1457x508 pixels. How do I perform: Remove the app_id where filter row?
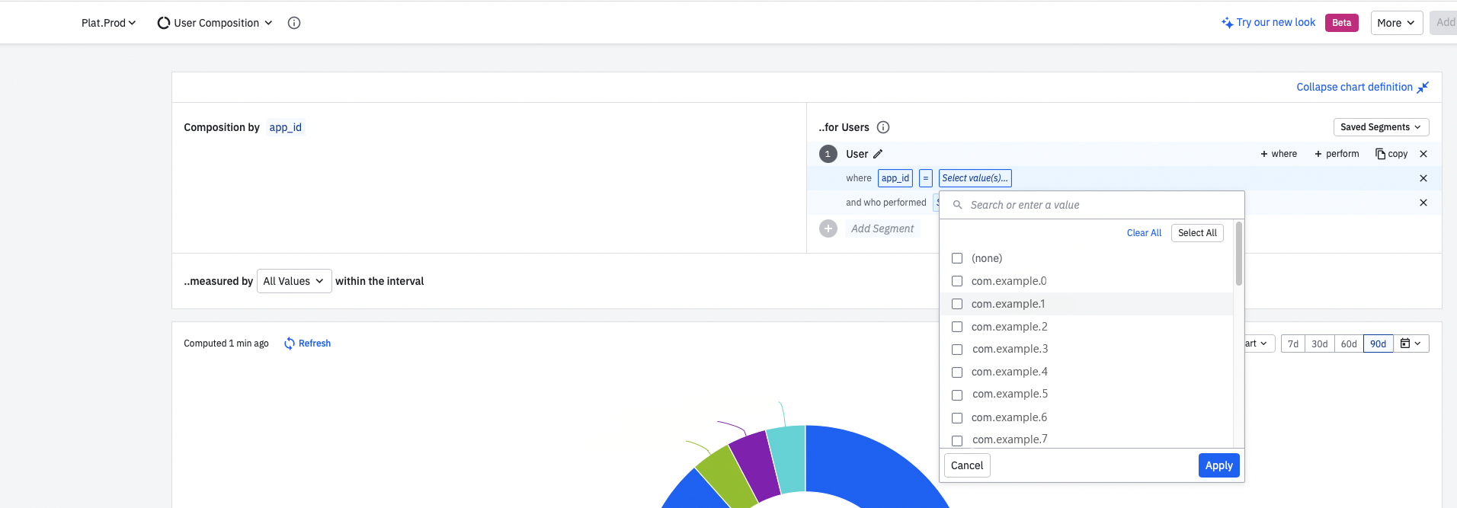1423,178
